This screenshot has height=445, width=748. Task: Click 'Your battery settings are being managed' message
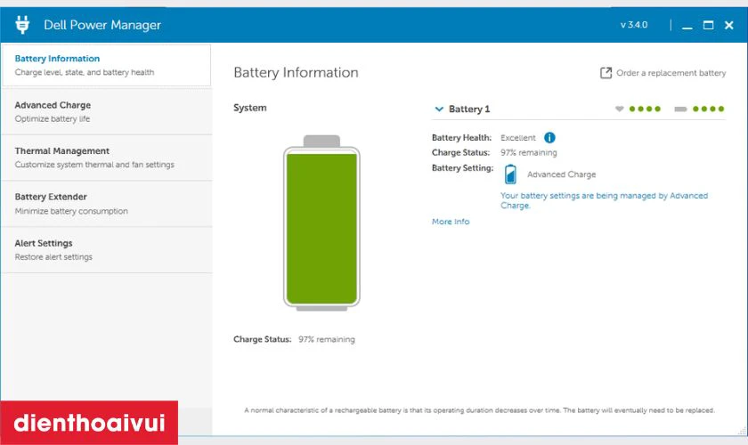[604, 200]
